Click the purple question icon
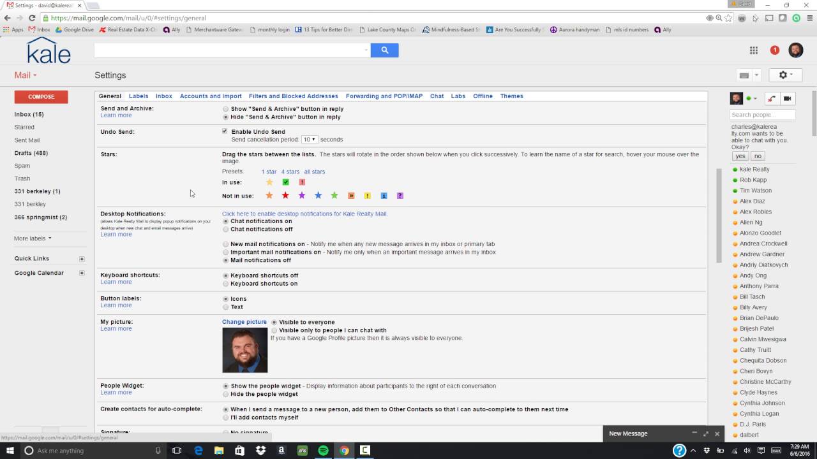The width and height of the screenshot is (817, 459). pos(400,196)
